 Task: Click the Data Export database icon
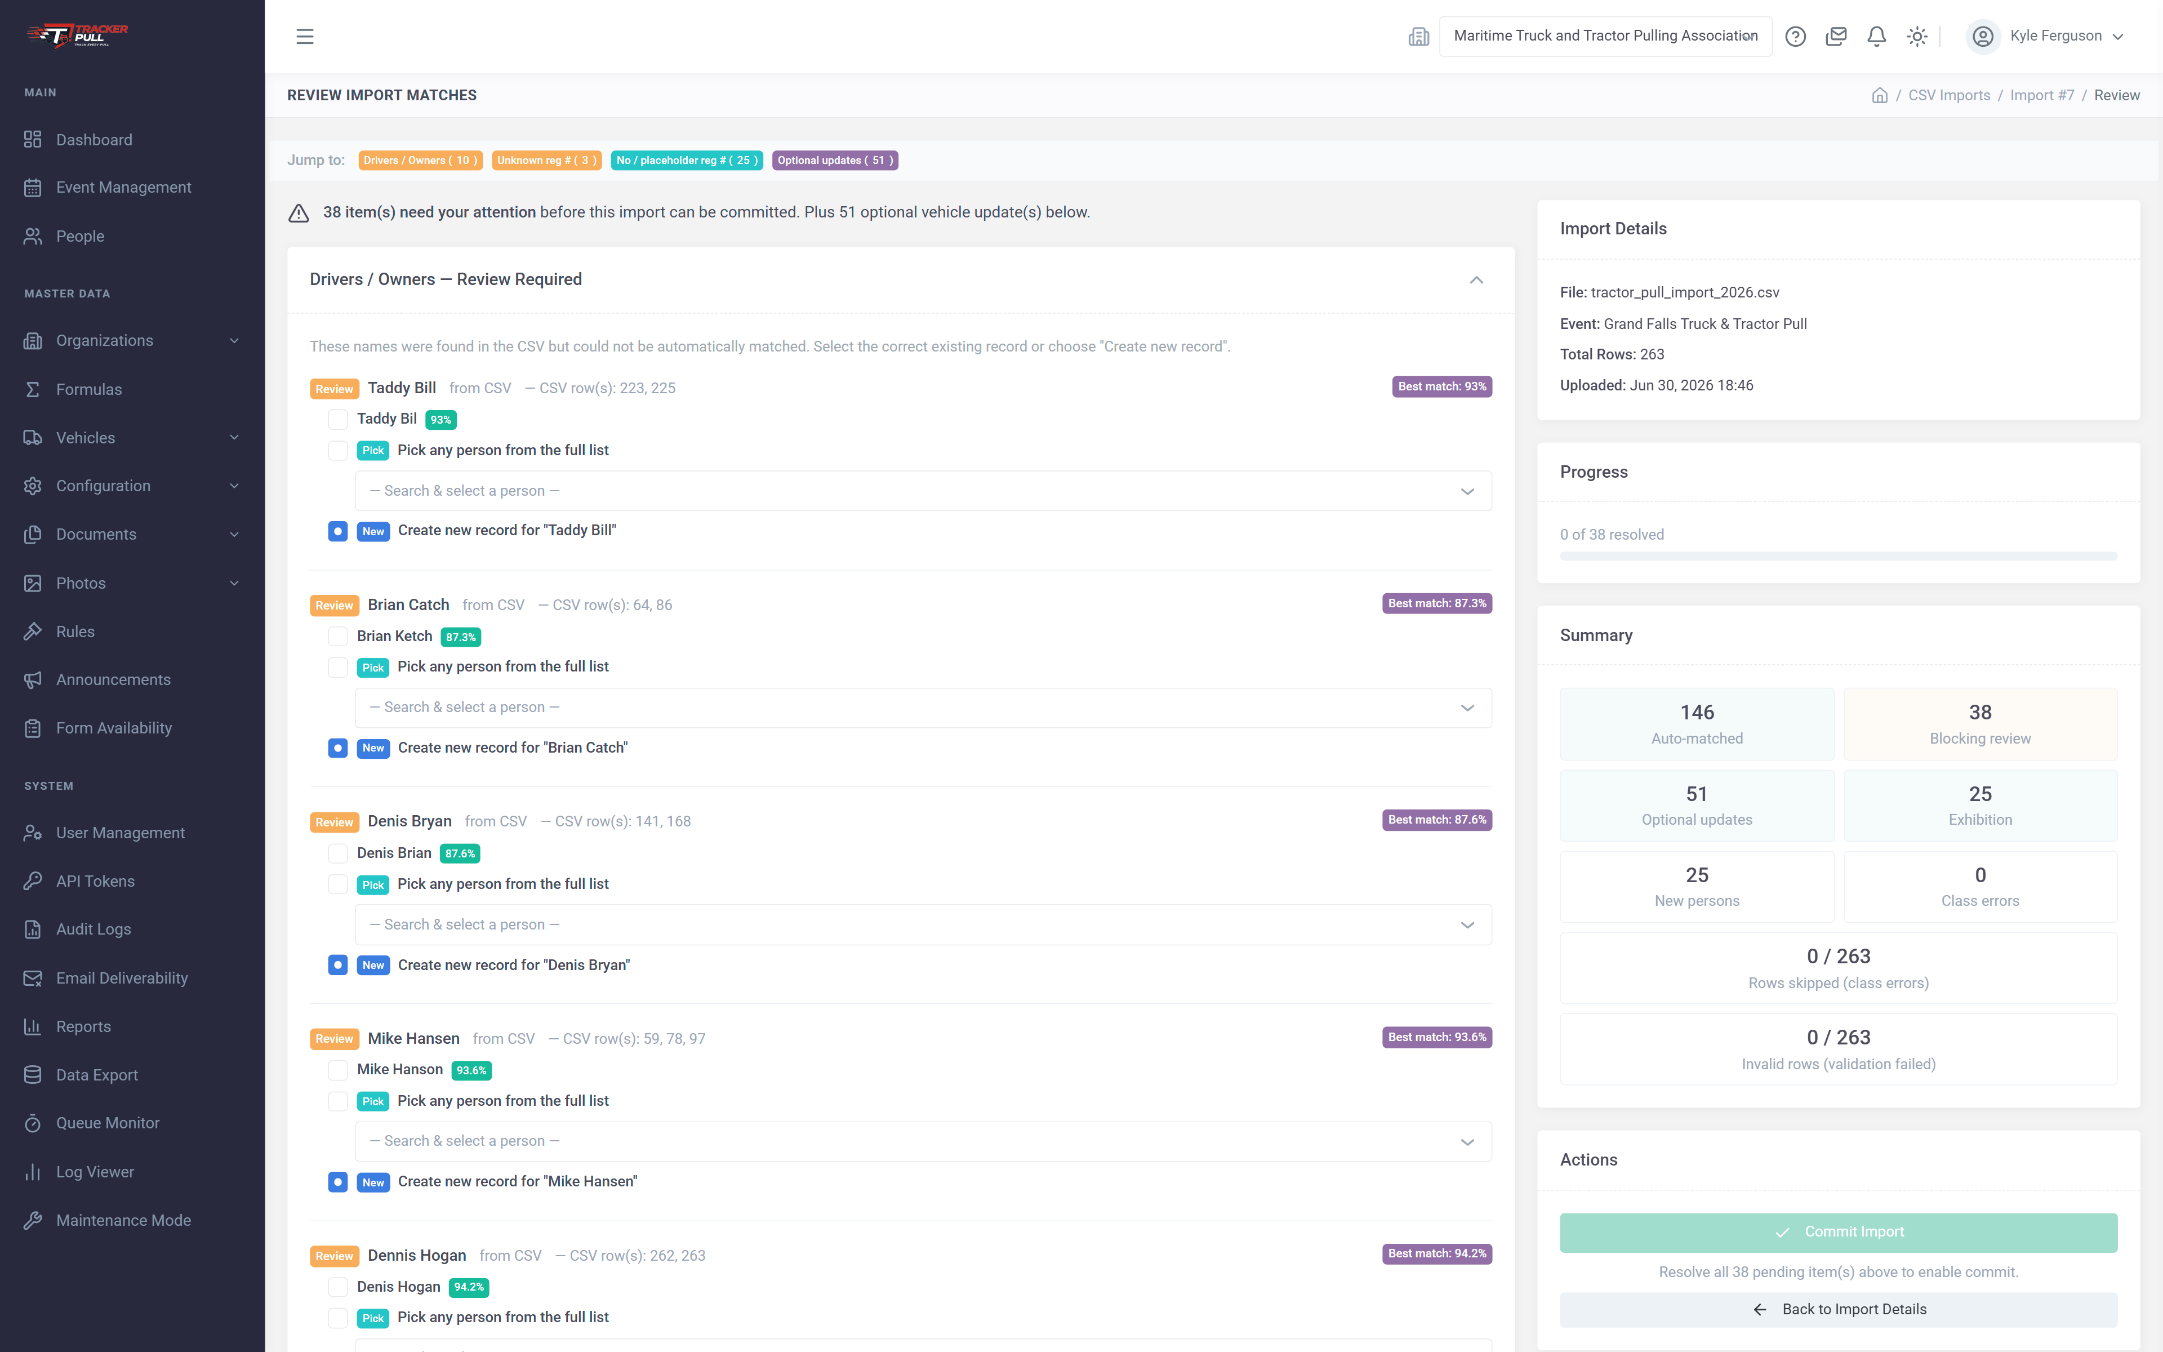33,1075
